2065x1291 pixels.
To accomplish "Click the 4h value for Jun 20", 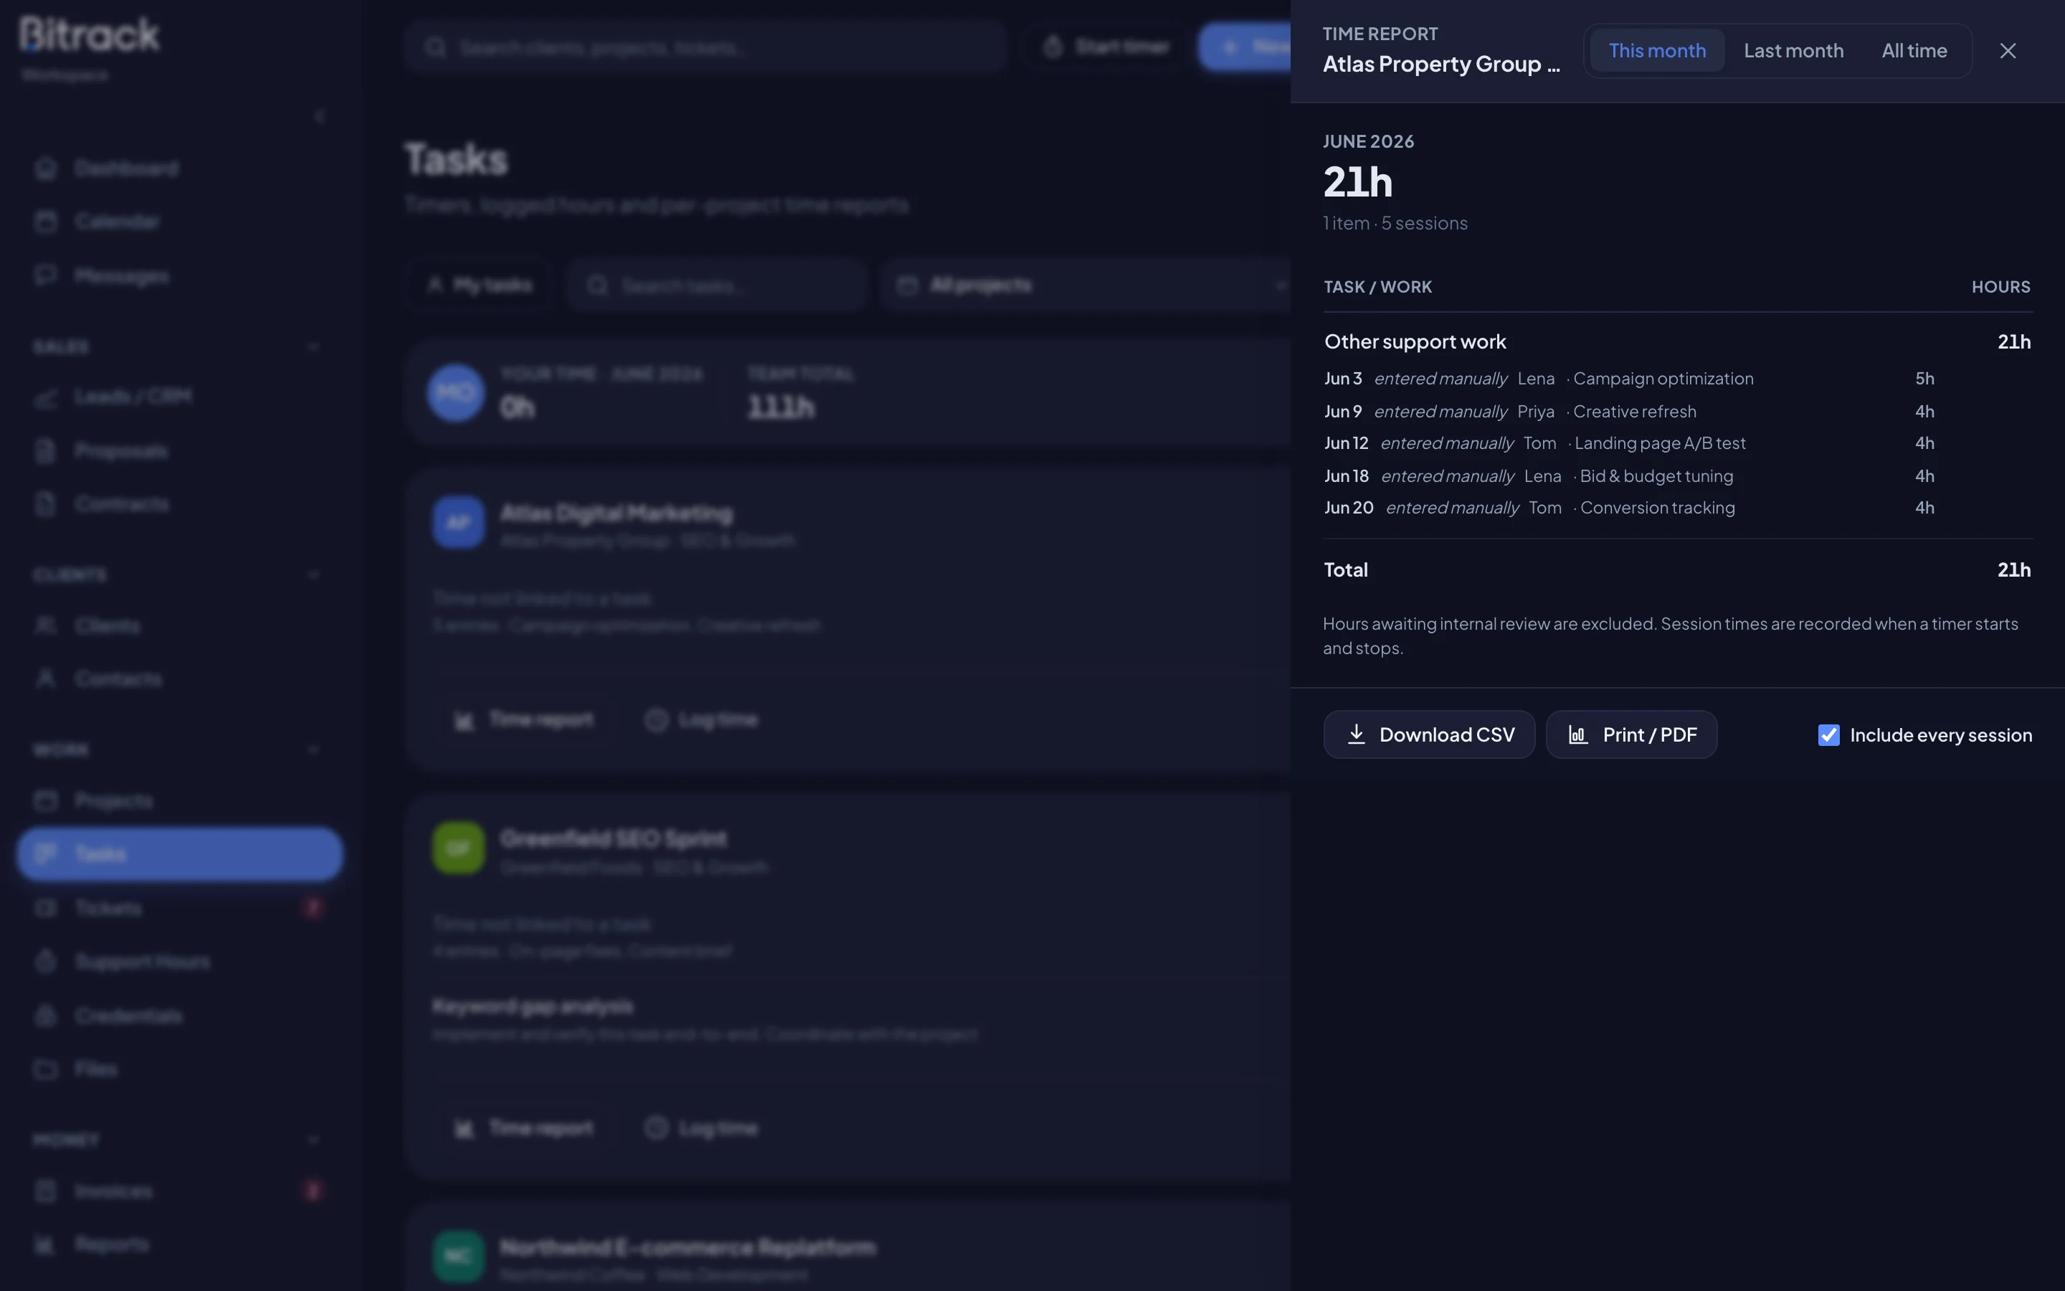I will click(1924, 508).
